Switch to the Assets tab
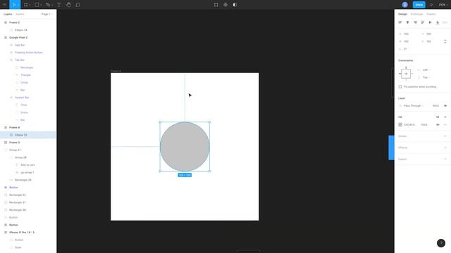 pyautogui.click(x=20, y=14)
